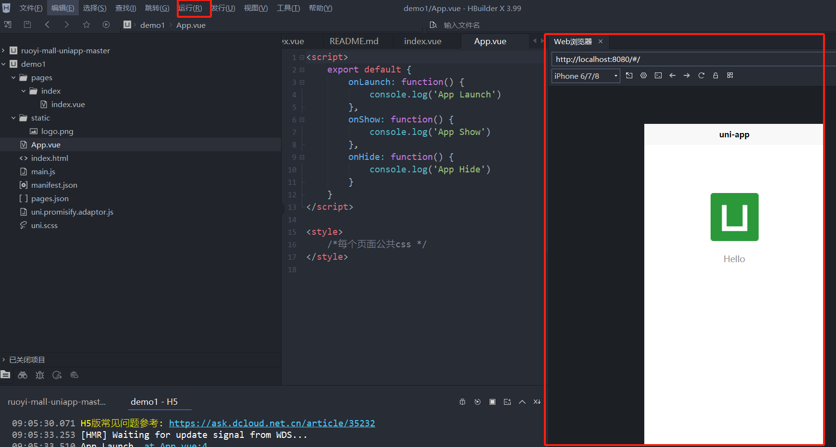Click the run play icon in top toolbar

click(x=106, y=24)
